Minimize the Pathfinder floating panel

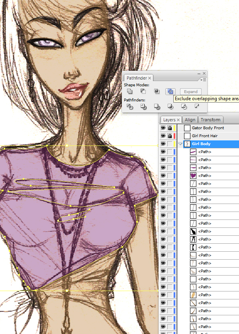199,74
